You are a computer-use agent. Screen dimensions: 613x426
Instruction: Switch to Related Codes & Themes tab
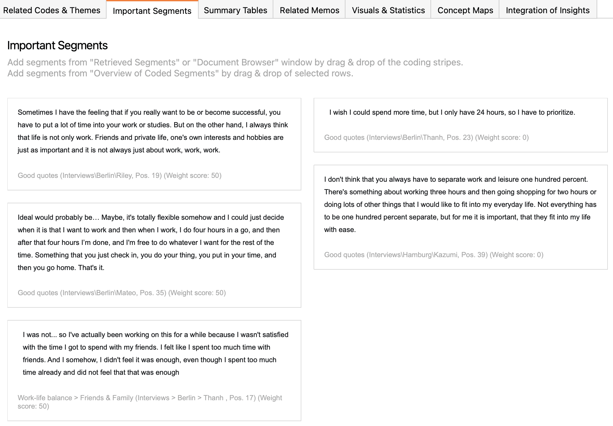click(52, 10)
